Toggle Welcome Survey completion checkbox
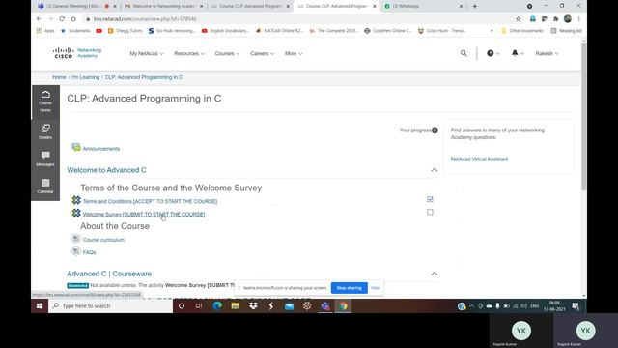 [430, 212]
